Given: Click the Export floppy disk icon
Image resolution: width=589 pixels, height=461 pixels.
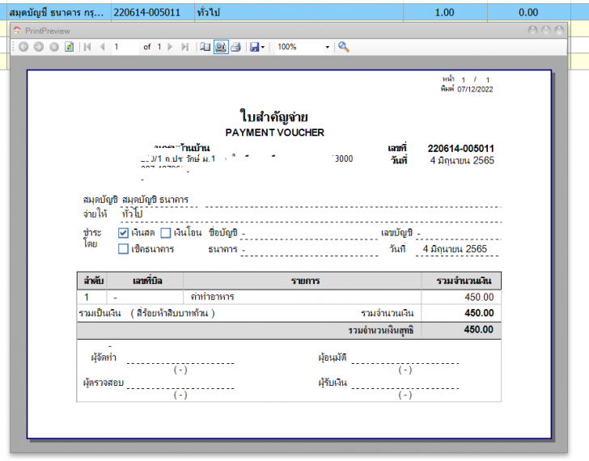Looking at the screenshot, I should pyautogui.click(x=254, y=47).
